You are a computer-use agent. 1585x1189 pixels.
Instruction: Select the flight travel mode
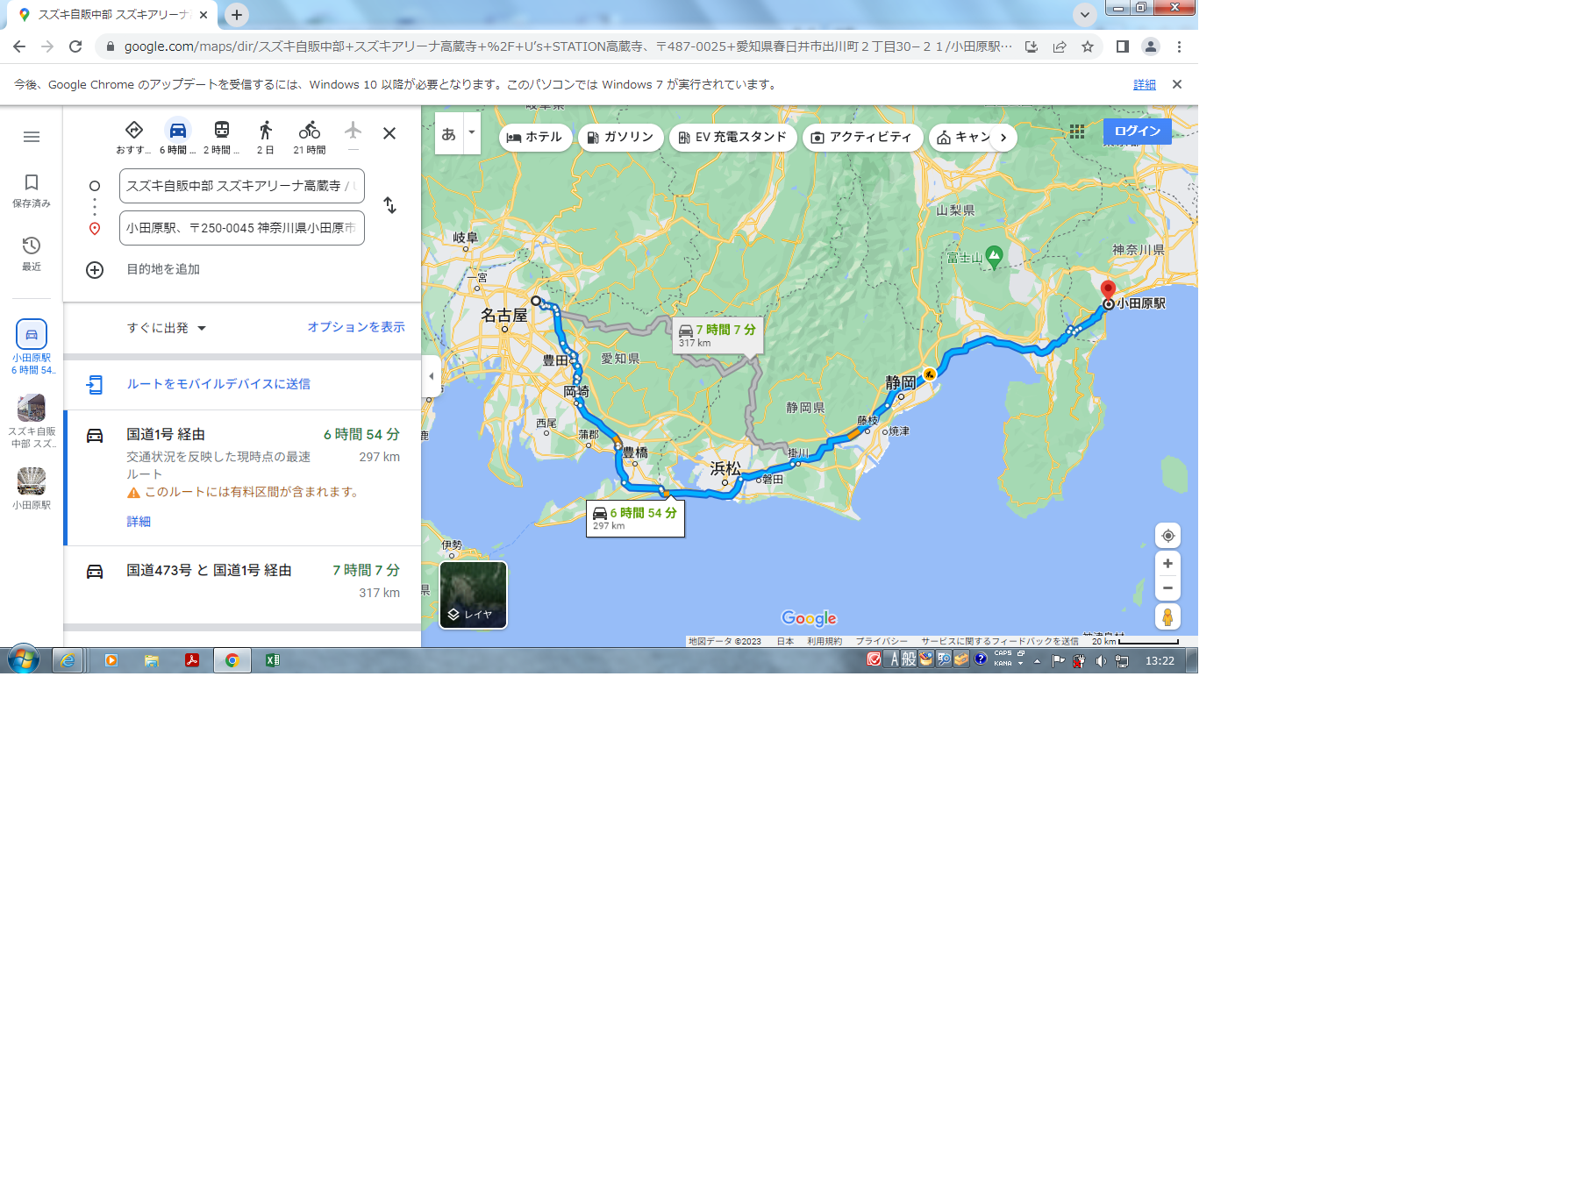pyautogui.click(x=353, y=137)
